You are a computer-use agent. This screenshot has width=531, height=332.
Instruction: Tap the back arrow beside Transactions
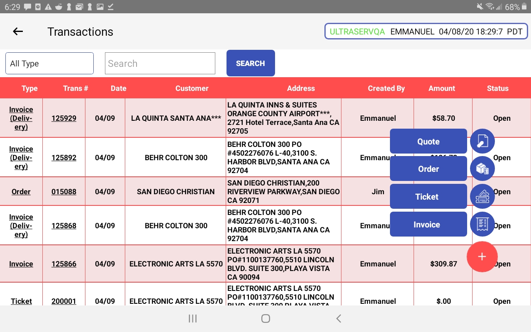tap(18, 32)
